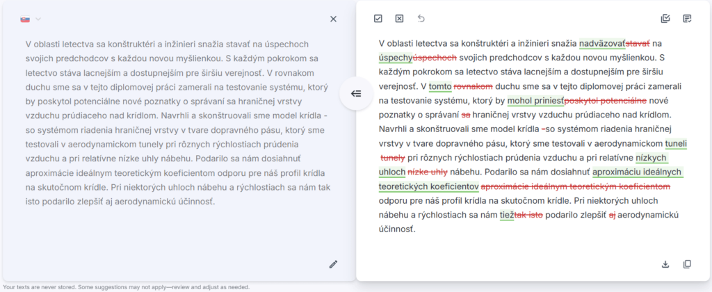Click the corrected word "tuneli"
Image resolution: width=712 pixels, height=292 pixels.
pos(676,144)
